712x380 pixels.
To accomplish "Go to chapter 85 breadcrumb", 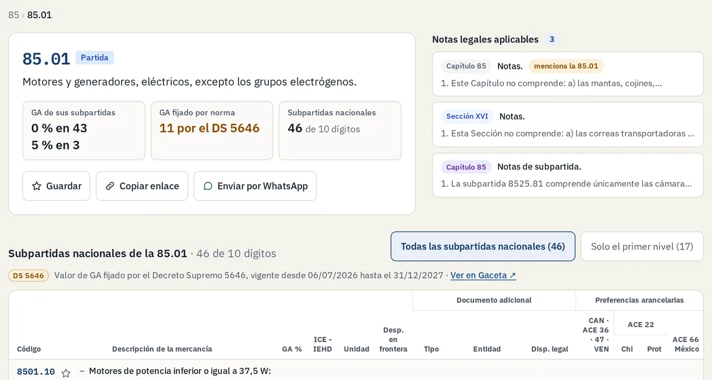I will (x=14, y=15).
